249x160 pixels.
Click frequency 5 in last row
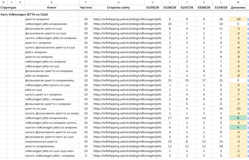(x=86, y=155)
